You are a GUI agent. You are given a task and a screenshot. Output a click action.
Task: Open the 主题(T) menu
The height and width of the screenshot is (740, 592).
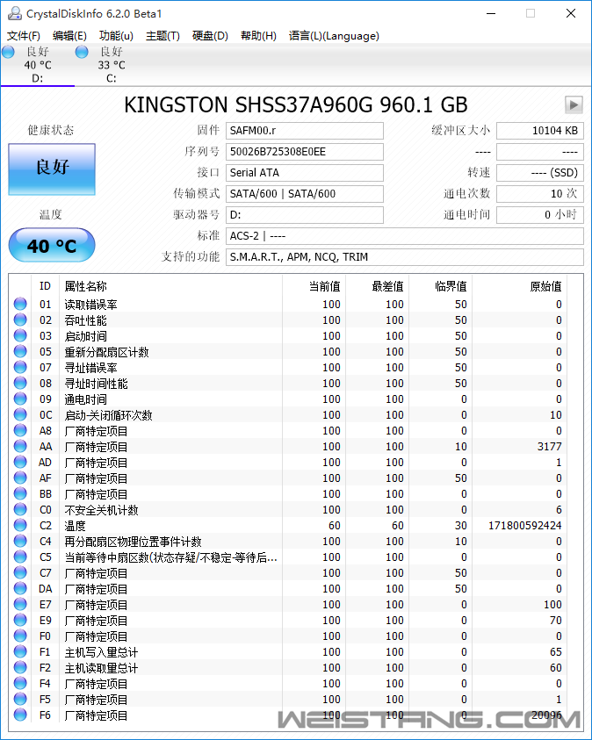tap(162, 36)
